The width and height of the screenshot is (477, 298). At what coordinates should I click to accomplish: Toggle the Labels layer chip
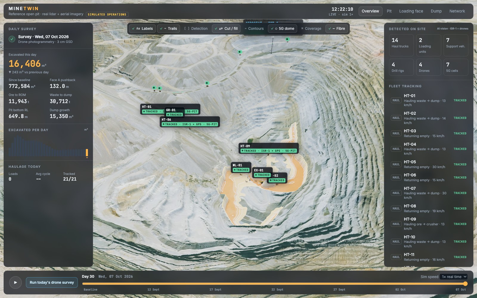tap(142, 29)
